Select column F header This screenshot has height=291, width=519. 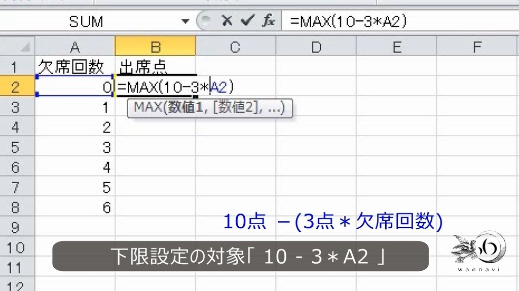tap(476, 46)
